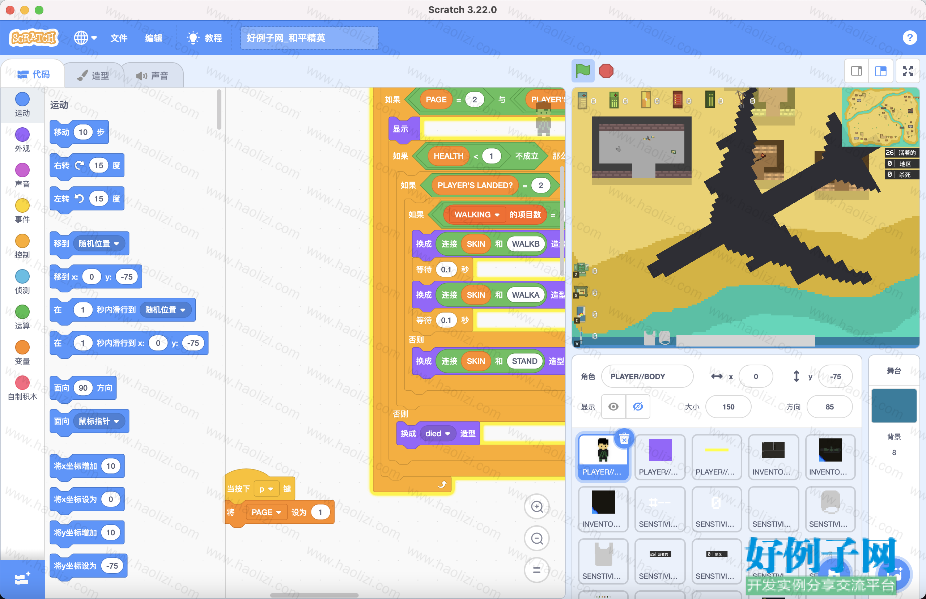Select 控制 control category
This screenshot has height=599, width=926.
[22, 246]
